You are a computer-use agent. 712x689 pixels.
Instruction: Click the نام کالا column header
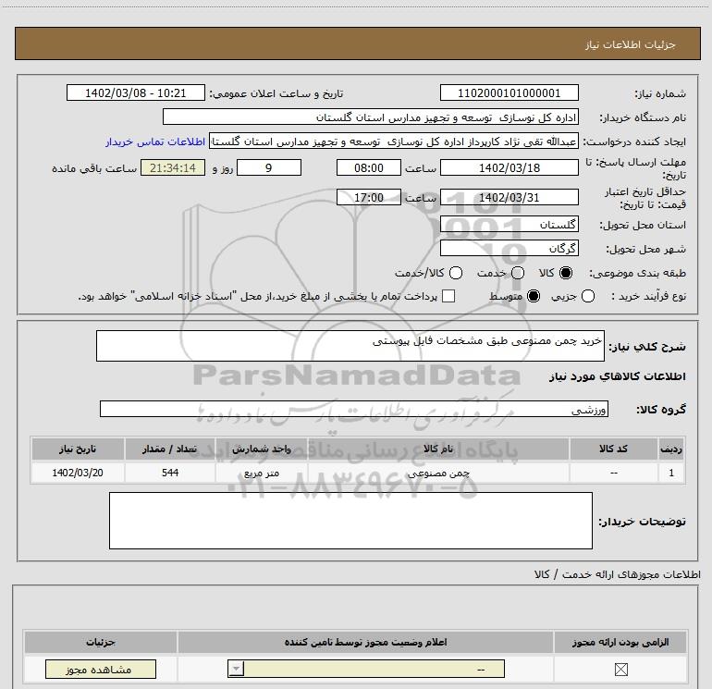pos(438,449)
